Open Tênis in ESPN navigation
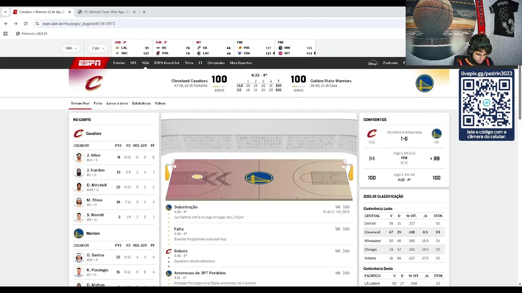Image resolution: width=522 pixels, height=293 pixels. [189, 63]
